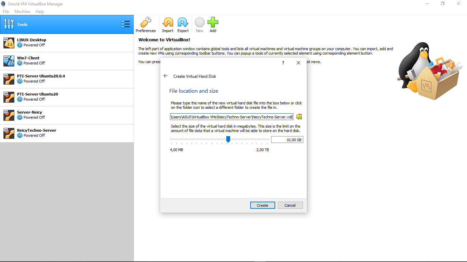Click Create to make the virtual disk
The image size is (467, 262).
(263, 205)
